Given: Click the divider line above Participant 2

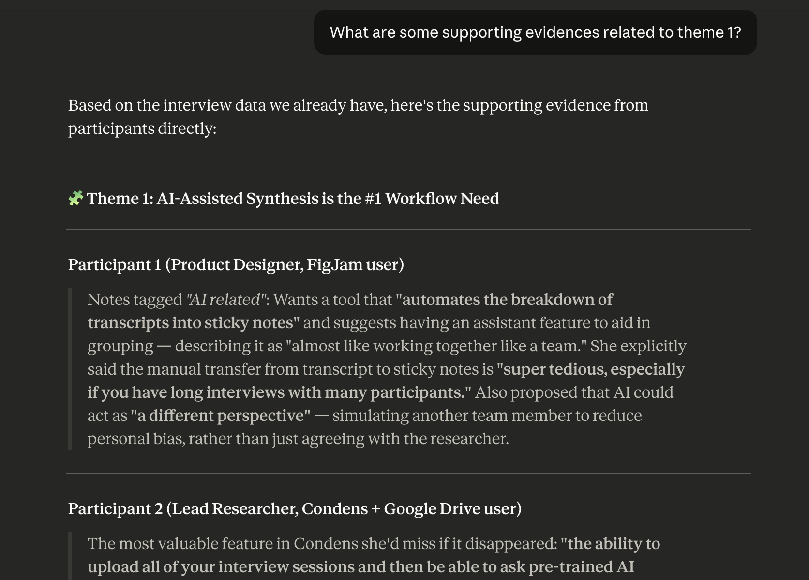Looking at the screenshot, I should [409, 474].
